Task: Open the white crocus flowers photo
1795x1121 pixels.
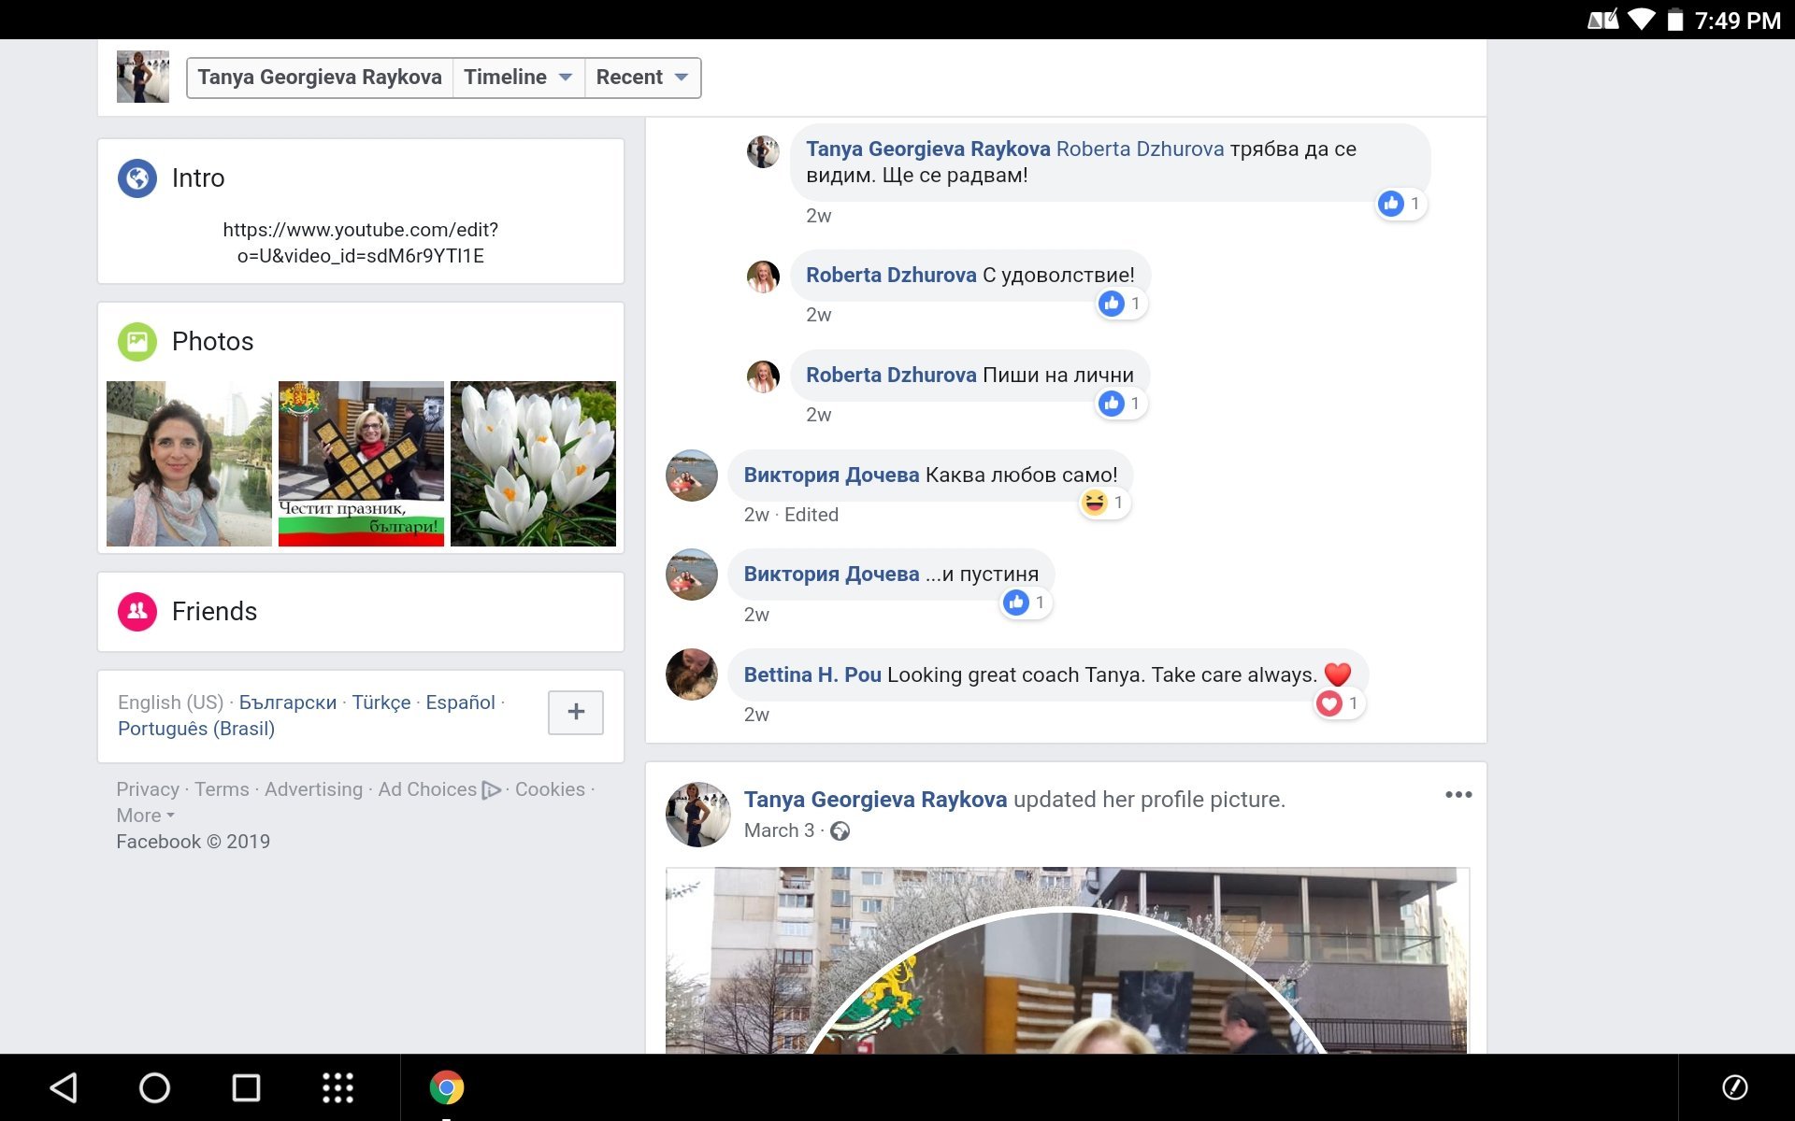Action: tap(533, 463)
